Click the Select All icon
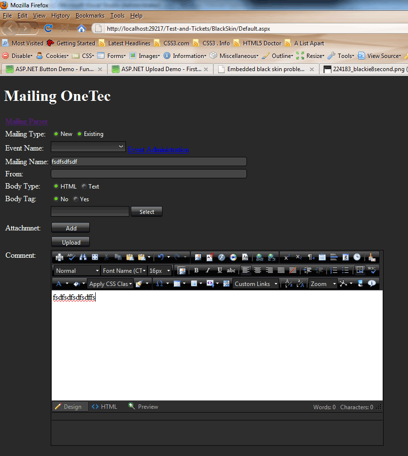Screen dimensions: 408x456 [95, 257]
